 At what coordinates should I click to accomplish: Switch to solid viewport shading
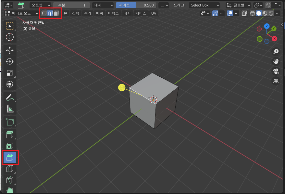259,13
